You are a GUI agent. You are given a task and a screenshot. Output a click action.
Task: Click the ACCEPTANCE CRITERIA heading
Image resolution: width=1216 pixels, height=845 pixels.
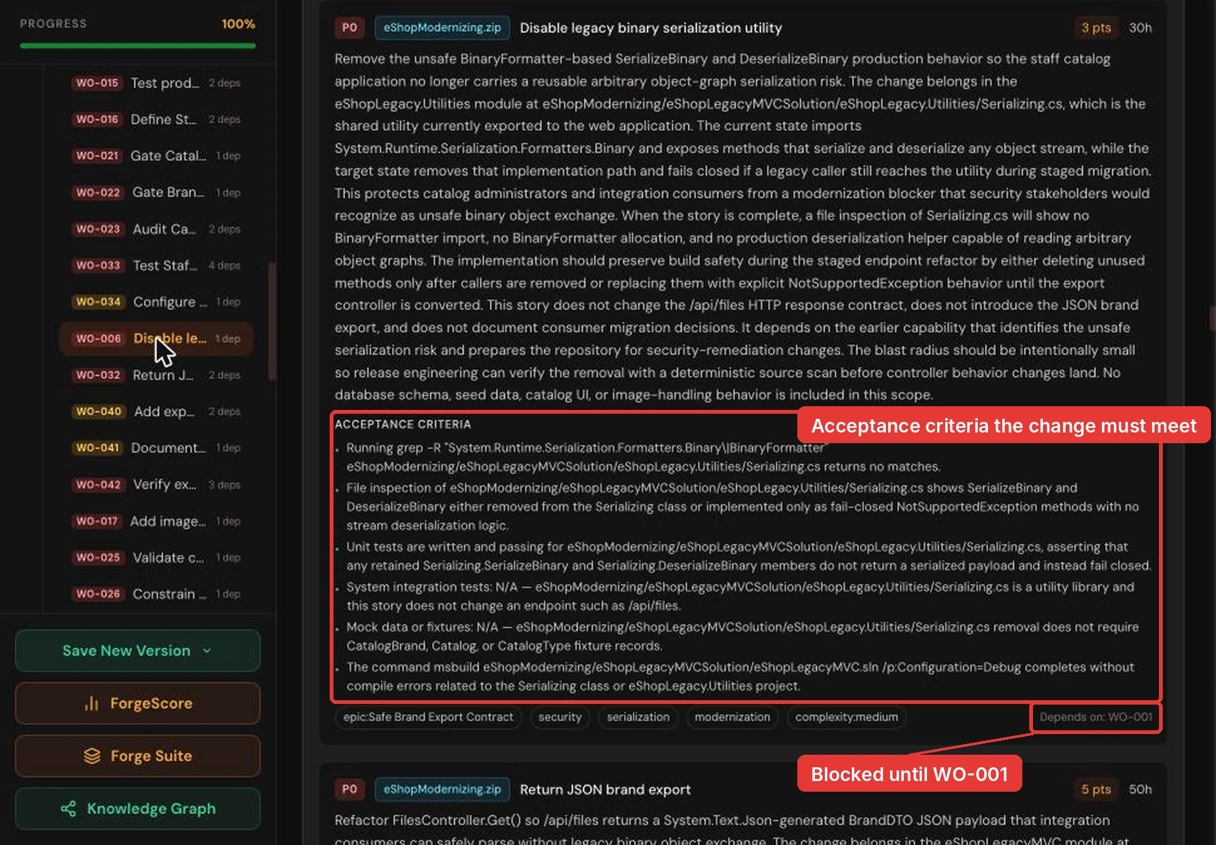coord(402,424)
